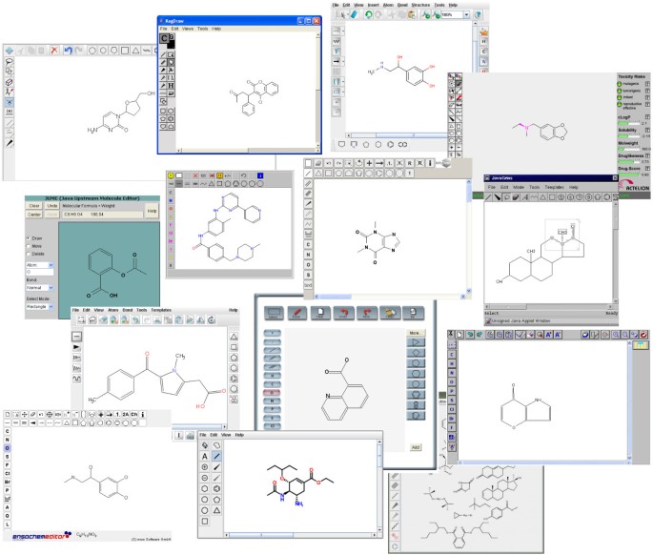Click red X delete icon in top-left sketcher
This screenshot has height=555, width=653.
tap(54, 51)
